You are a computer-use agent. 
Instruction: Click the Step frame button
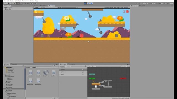(x=92, y=3)
